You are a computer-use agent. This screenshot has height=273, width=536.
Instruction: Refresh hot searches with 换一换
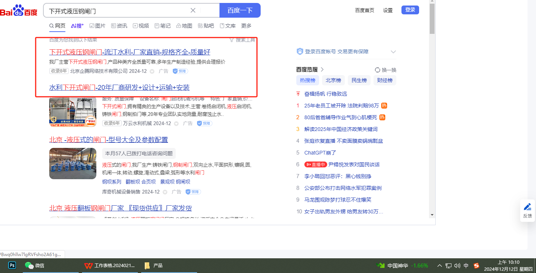(385, 70)
